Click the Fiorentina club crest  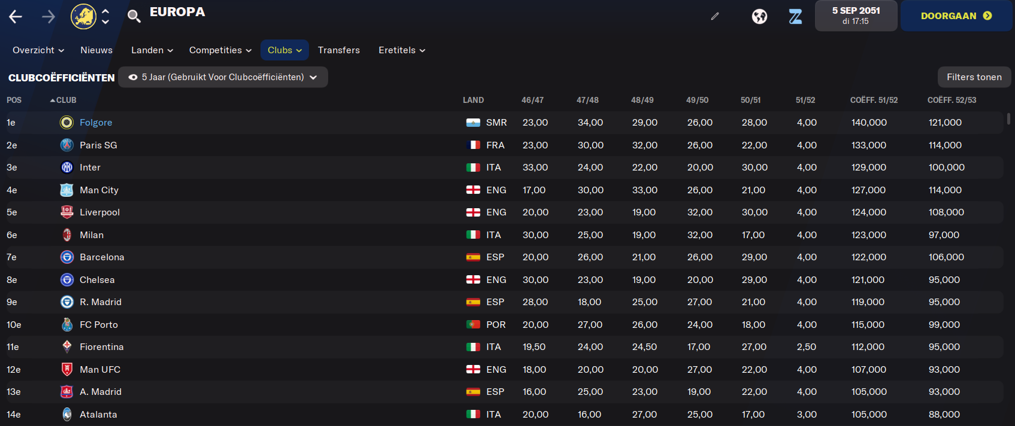[66, 347]
